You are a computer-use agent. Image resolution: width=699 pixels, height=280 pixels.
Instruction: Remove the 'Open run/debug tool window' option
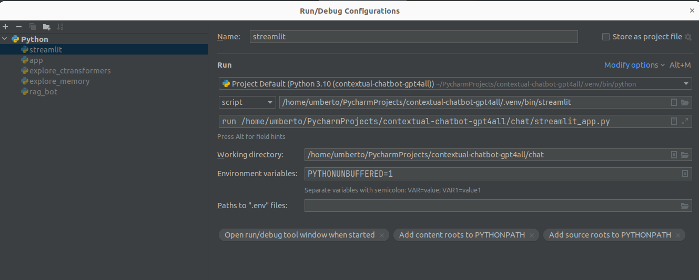pyautogui.click(x=382, y=235)
